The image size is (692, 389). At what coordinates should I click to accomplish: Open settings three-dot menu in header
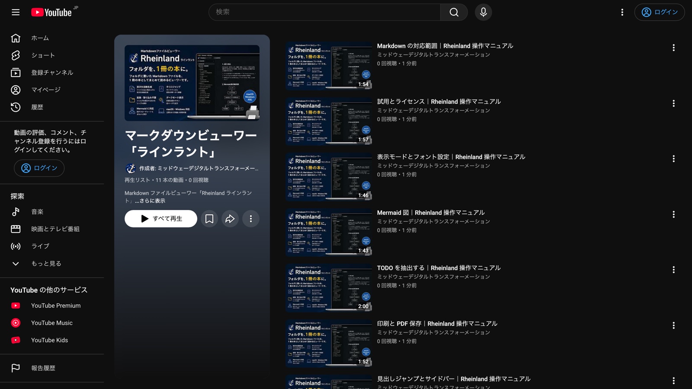tap(622, 12)
